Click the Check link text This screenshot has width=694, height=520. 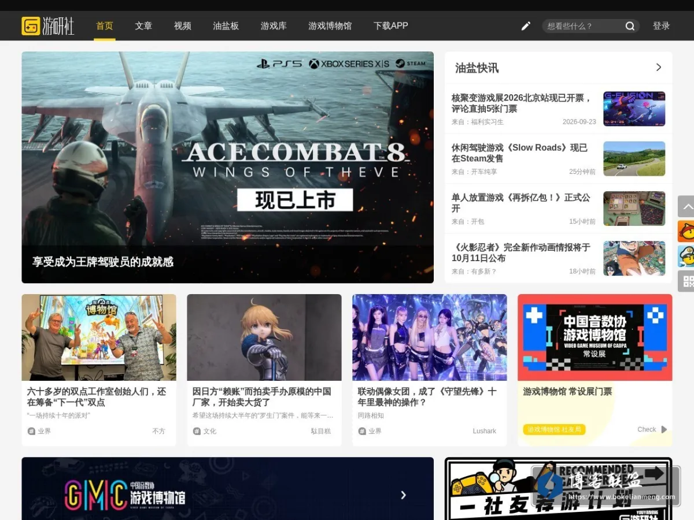coord(647,429)
